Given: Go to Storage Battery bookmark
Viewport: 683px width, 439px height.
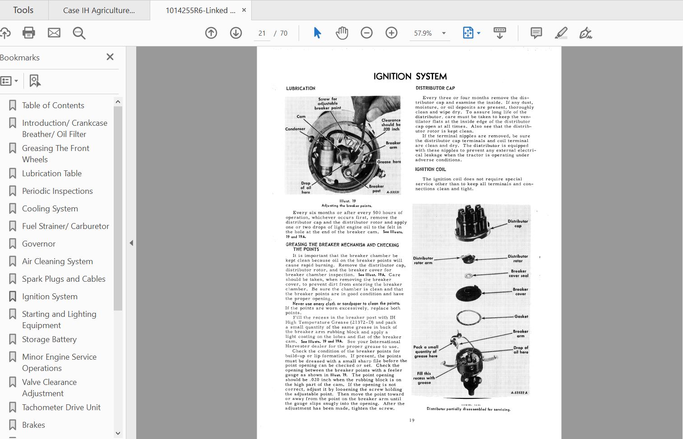Looking at the screenshot, I should 49,339.
